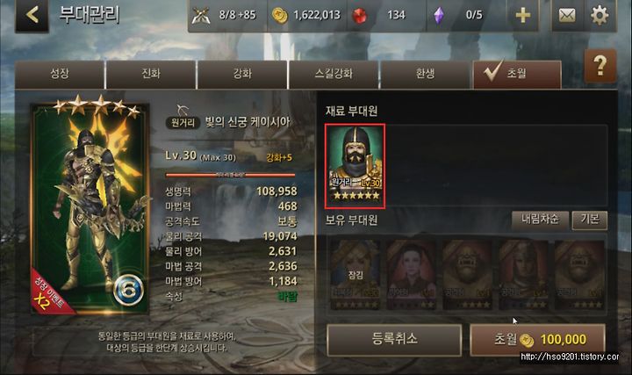The height and width of the screenshot is (375, 632).
Task: Toggle the 내림차순 sort order
Action: point(540,220)
